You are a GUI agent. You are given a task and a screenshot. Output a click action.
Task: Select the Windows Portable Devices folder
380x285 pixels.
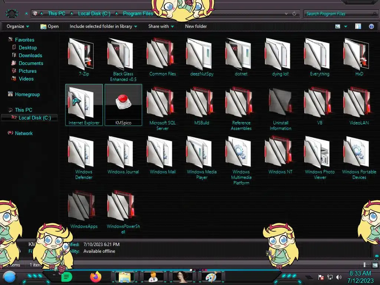coord(359,157)
